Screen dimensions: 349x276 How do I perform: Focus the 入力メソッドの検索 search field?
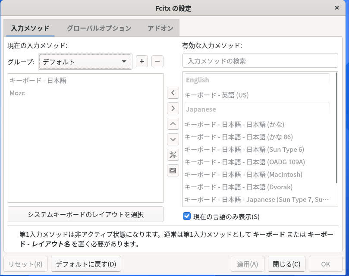click(x=260, y=60)
